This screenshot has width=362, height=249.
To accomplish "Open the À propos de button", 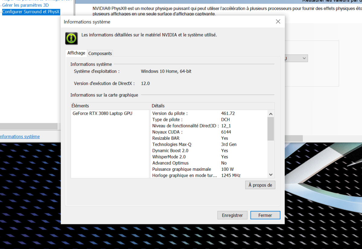I will [x=260, y=185].
